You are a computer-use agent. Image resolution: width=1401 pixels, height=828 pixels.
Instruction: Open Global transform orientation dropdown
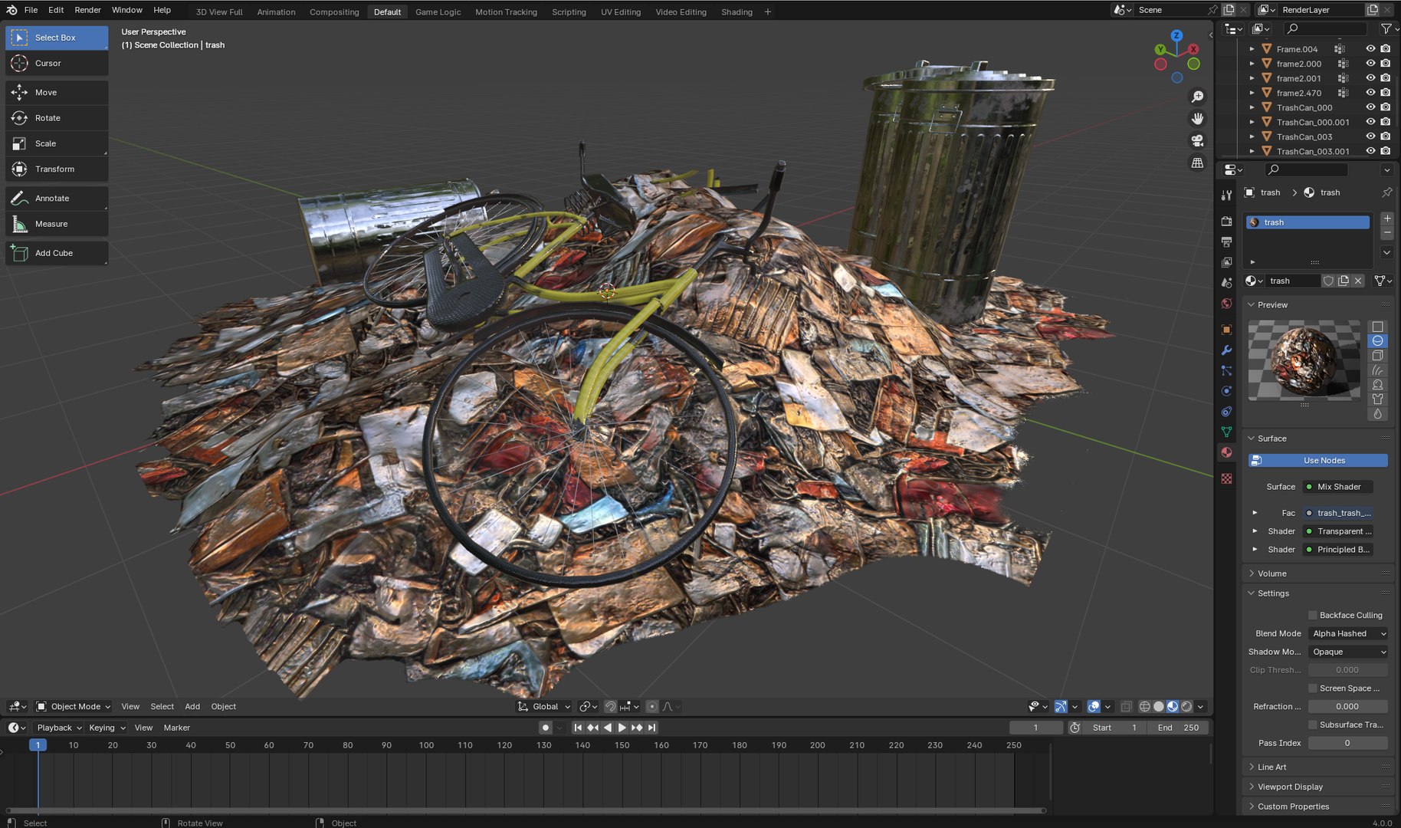[544, 706]
